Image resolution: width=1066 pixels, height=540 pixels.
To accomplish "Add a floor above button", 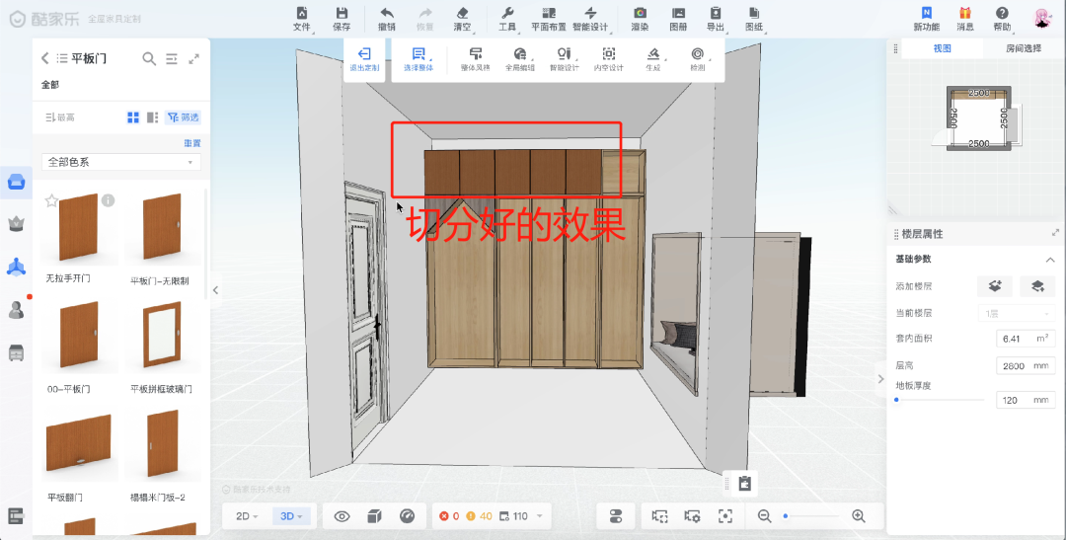I will click(995, 286).
